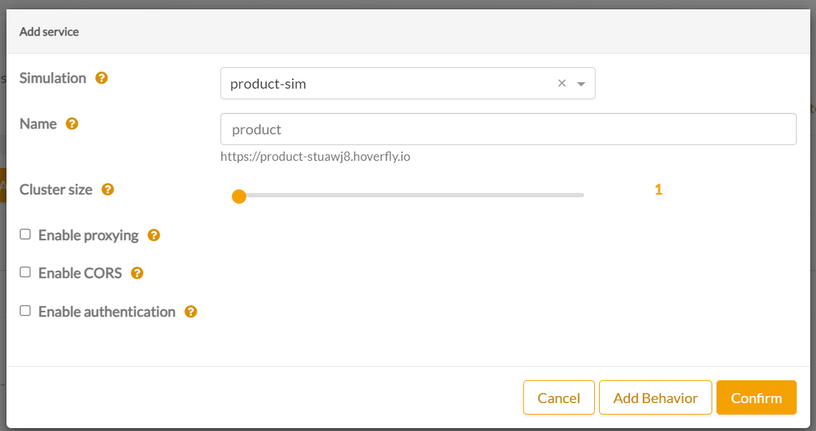Click the Enable authentication label text
The height and width of the screenshot is (431, 816).
[x=107, y=312]
